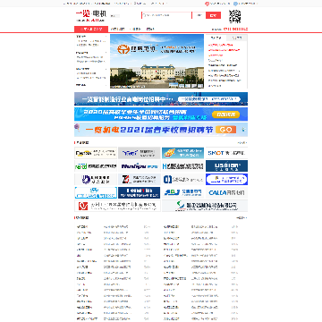The image size is (322, 322).
Task: Open the purple circular emblem company logo
Action: (x=96, y=180)
